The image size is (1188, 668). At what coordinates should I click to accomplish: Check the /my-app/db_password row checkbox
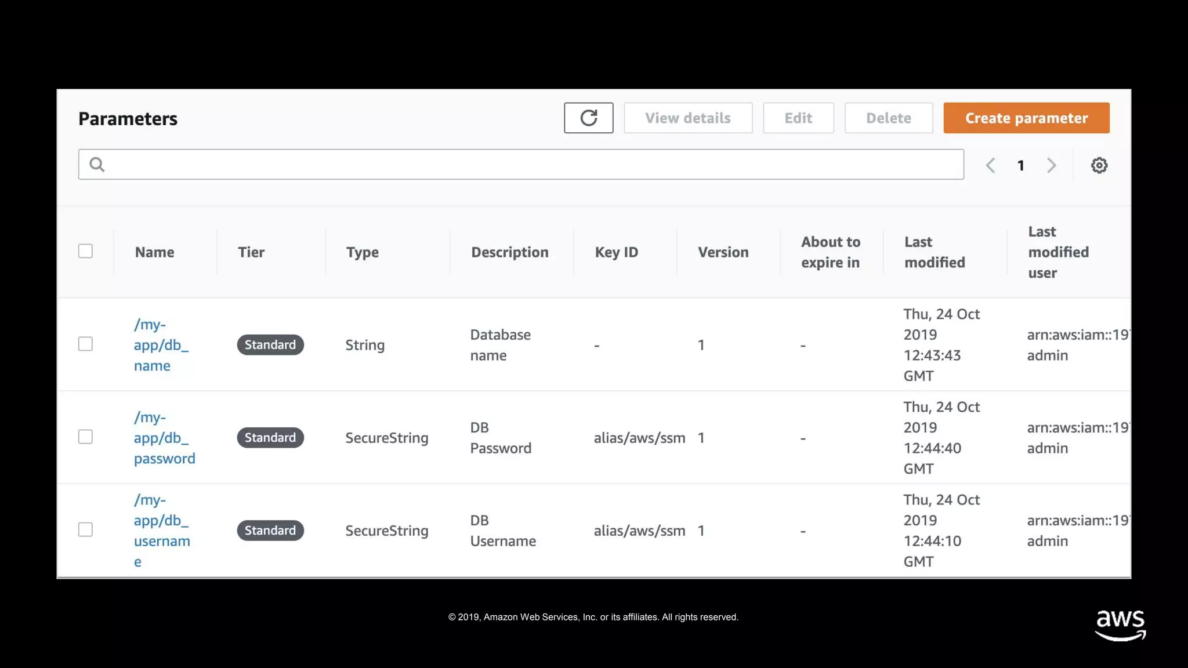pos(85,437)
